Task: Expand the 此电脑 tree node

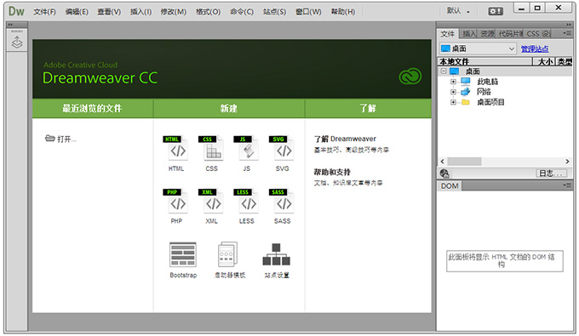Action: 453,82
